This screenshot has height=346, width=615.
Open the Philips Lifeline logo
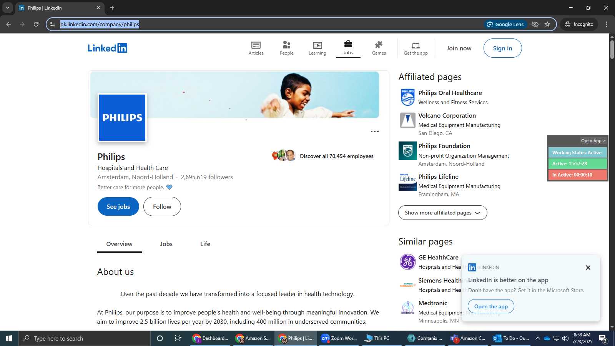click(x=407, y=181)
